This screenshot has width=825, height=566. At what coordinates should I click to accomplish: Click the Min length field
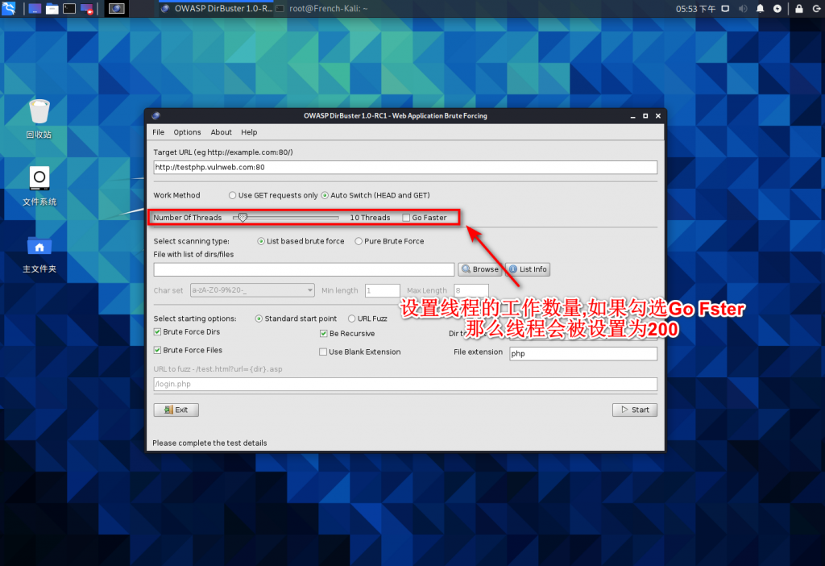[383, 290]
